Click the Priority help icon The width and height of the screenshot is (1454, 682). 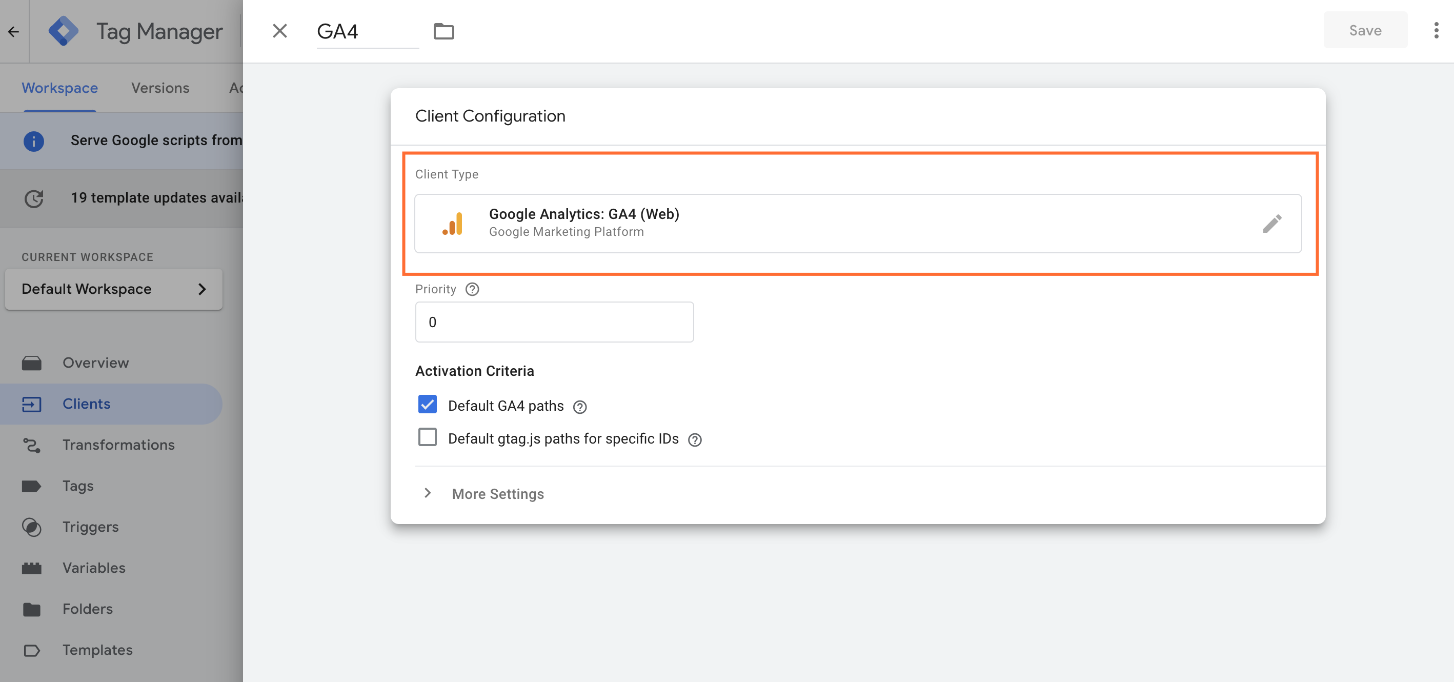[x=472, y=289]
